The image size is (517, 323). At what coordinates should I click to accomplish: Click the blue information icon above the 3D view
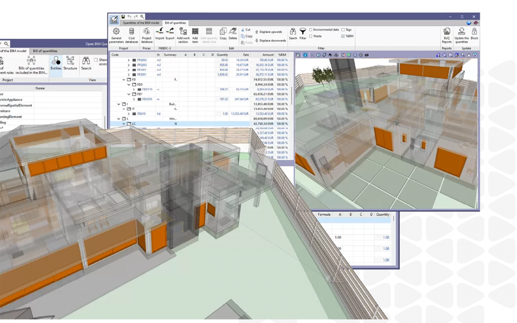coord(305,55)
